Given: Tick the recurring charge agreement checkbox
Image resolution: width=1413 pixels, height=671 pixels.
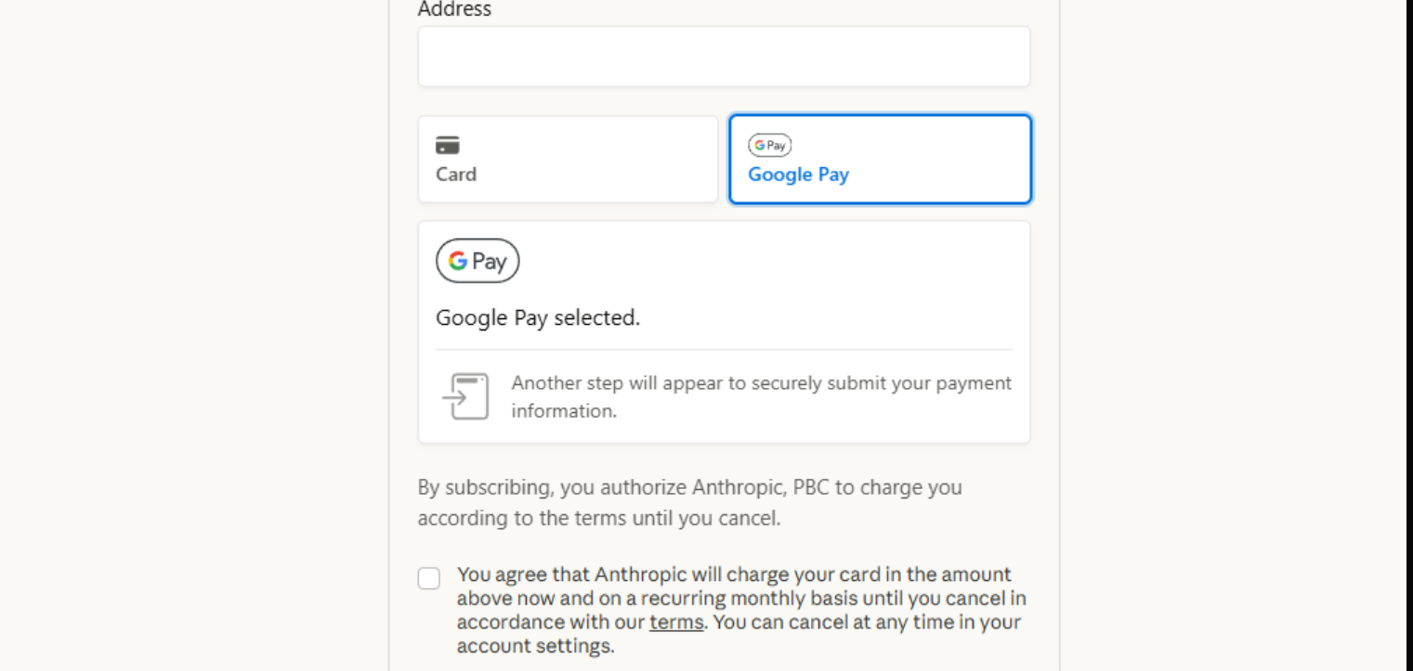Looking at the screenshot, I should [x=429, y=579].
